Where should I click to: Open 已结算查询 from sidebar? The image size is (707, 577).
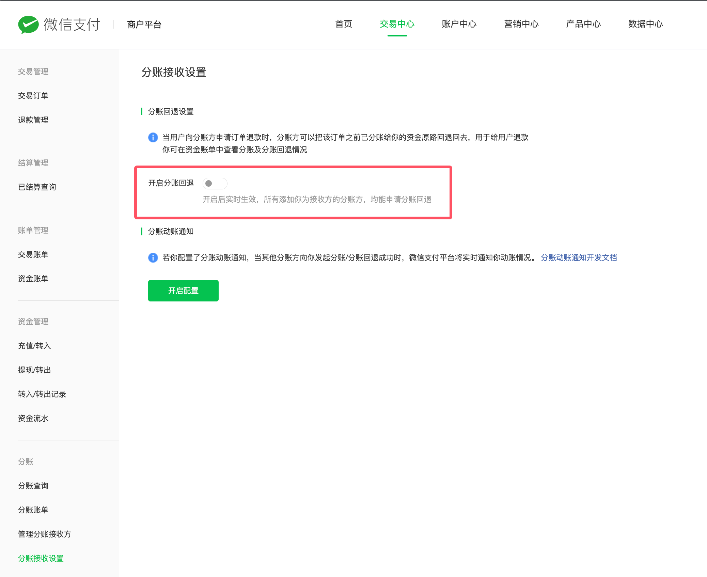[37, 187]
